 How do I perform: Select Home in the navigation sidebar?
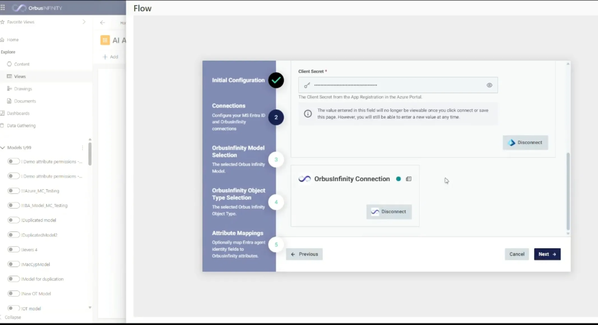coord(13,40)
